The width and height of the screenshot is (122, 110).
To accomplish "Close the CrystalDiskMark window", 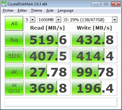I will [x=116, y=4].
